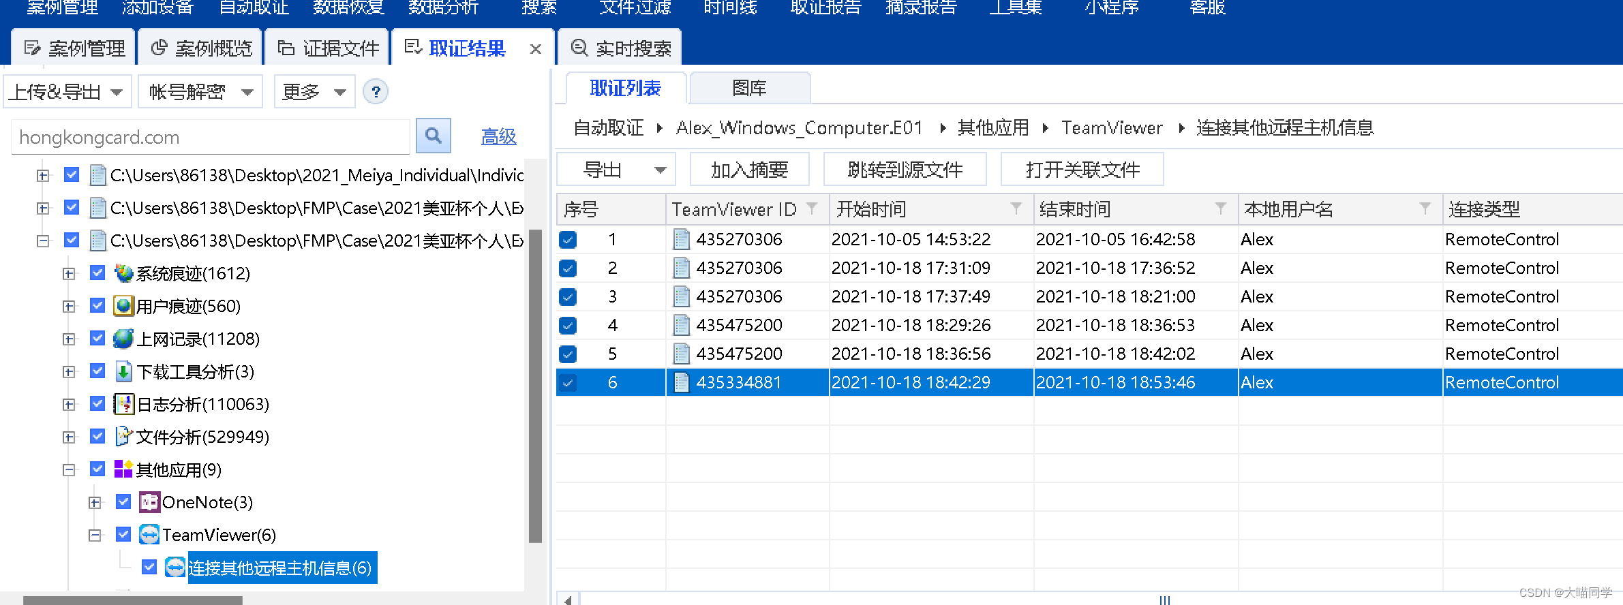This screenshot has height=605, width=1623.
Task: Click the tree panel horizontal scrollbar
Action: point(133,600)
